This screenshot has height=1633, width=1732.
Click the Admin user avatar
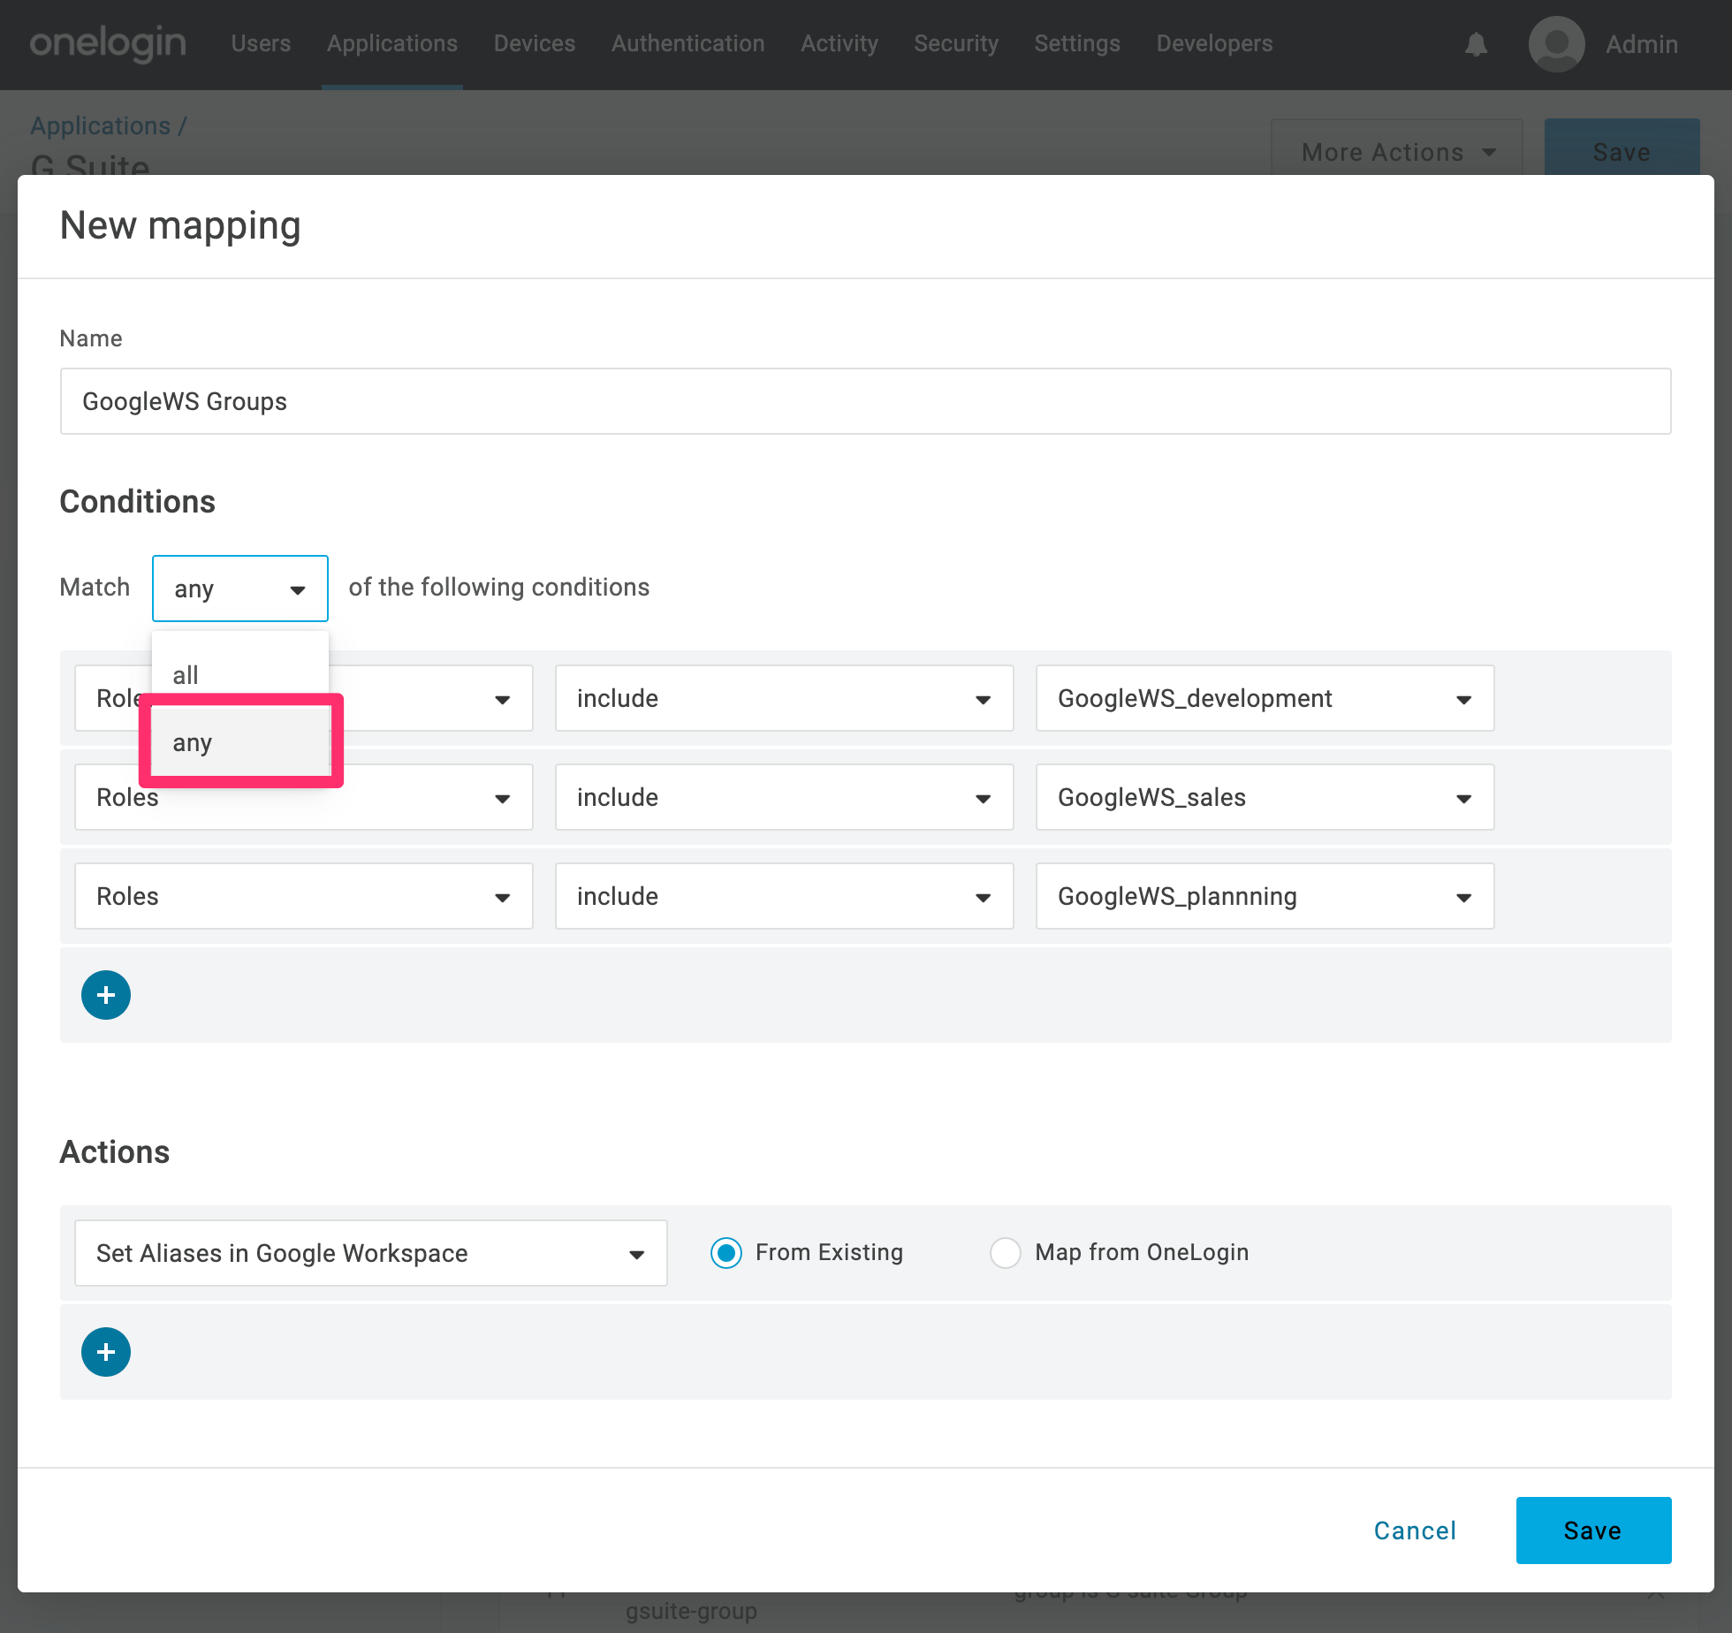click(1556, 44)
